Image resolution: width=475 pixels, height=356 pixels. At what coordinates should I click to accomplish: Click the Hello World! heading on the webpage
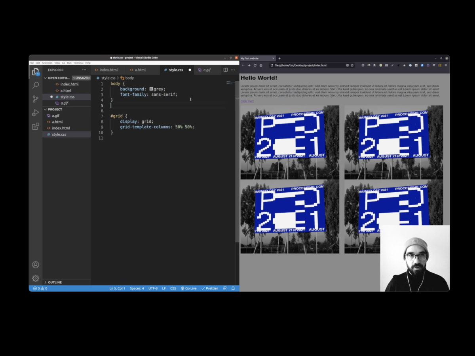click(x=259, y=78)
